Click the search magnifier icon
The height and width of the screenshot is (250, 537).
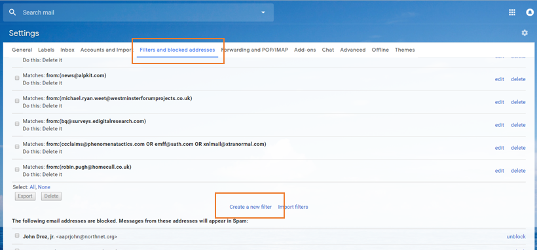pyautogui.click(x=12, y=12)
